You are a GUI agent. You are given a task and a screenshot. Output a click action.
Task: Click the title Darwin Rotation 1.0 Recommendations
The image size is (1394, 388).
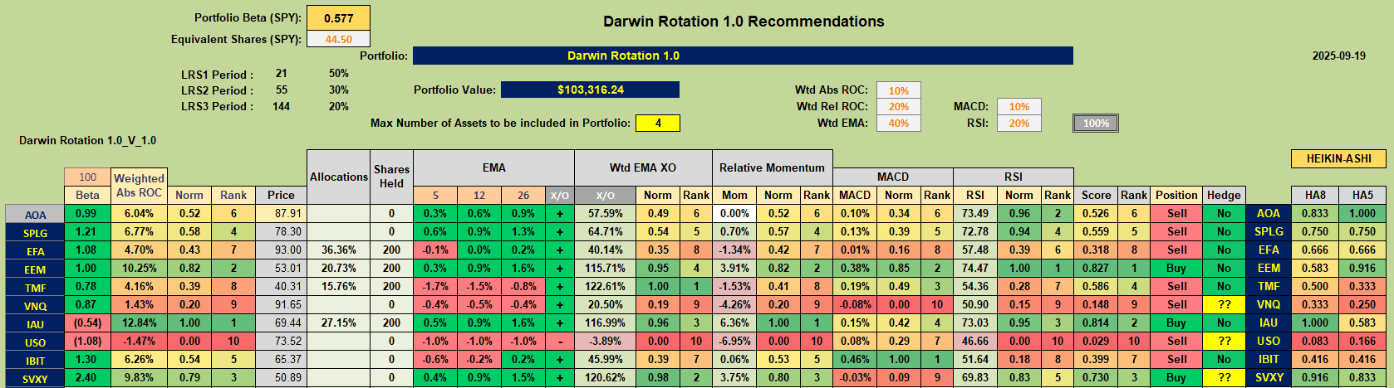click(x=744, y=22)
